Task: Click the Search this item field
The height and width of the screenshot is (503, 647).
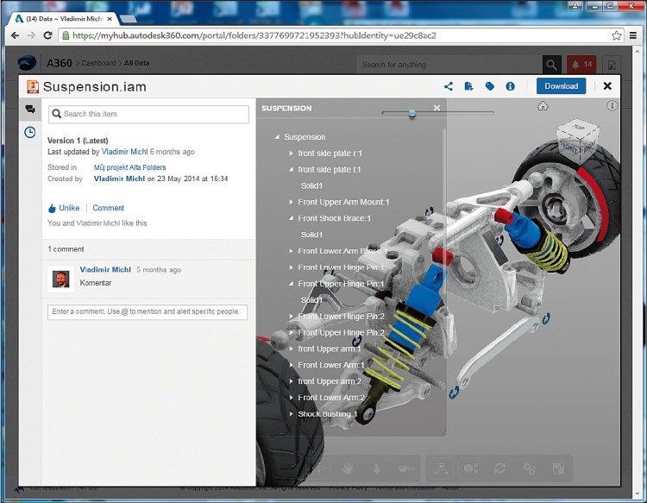Action: 148,114
